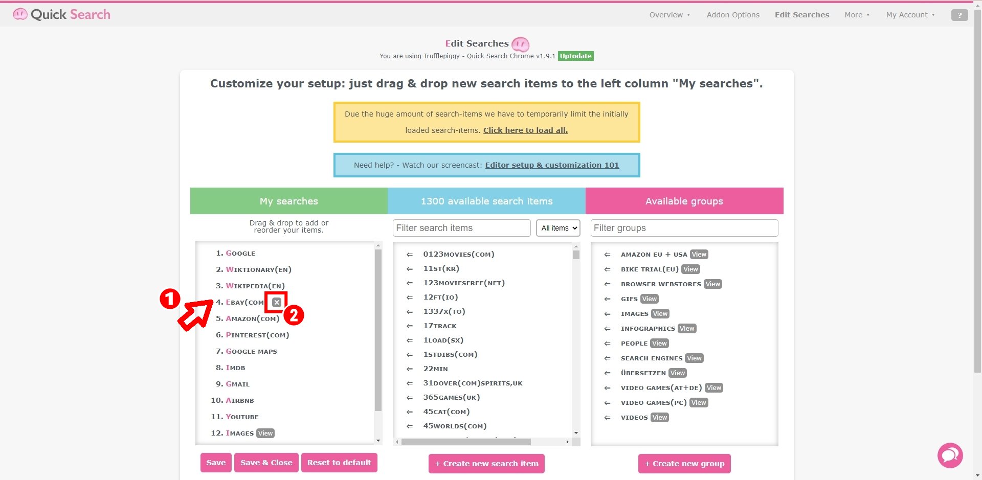Click the arrow beside Browser Webstores group

click(x=607, y=284)
